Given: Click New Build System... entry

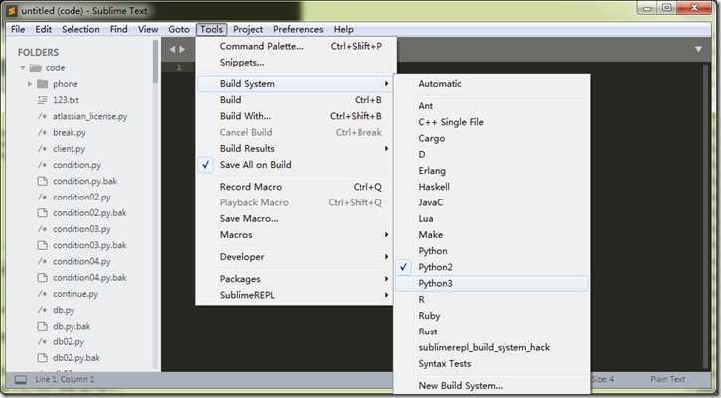Looking at the screenshot, I should 492,385.
